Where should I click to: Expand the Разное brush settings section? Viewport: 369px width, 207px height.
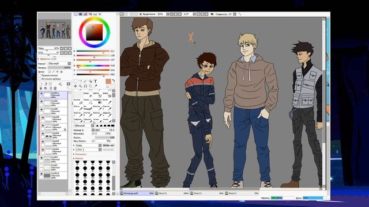(x=78, y=159)
